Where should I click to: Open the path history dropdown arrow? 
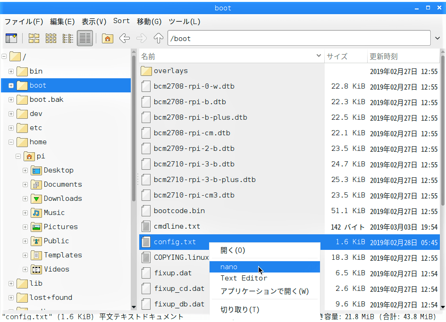coord(437,38)
